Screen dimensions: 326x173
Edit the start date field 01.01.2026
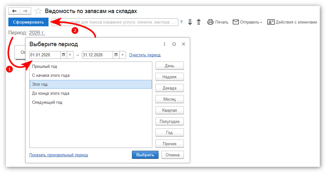click(x=45, y=55)
